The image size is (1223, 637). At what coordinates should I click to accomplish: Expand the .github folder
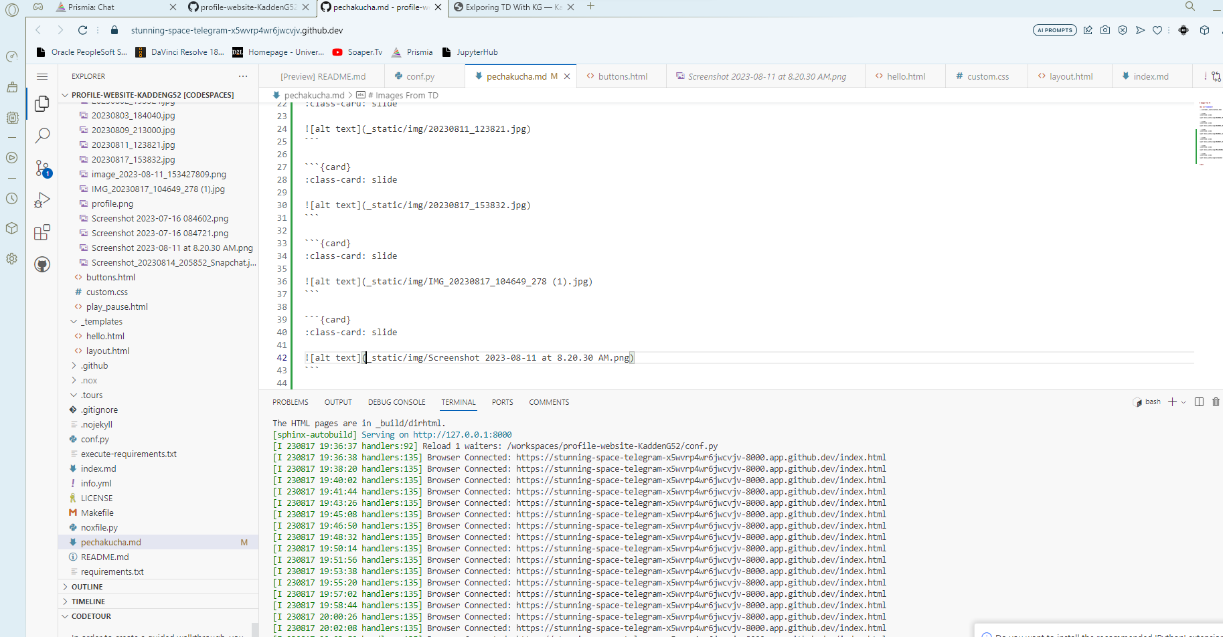click(94, 365)
